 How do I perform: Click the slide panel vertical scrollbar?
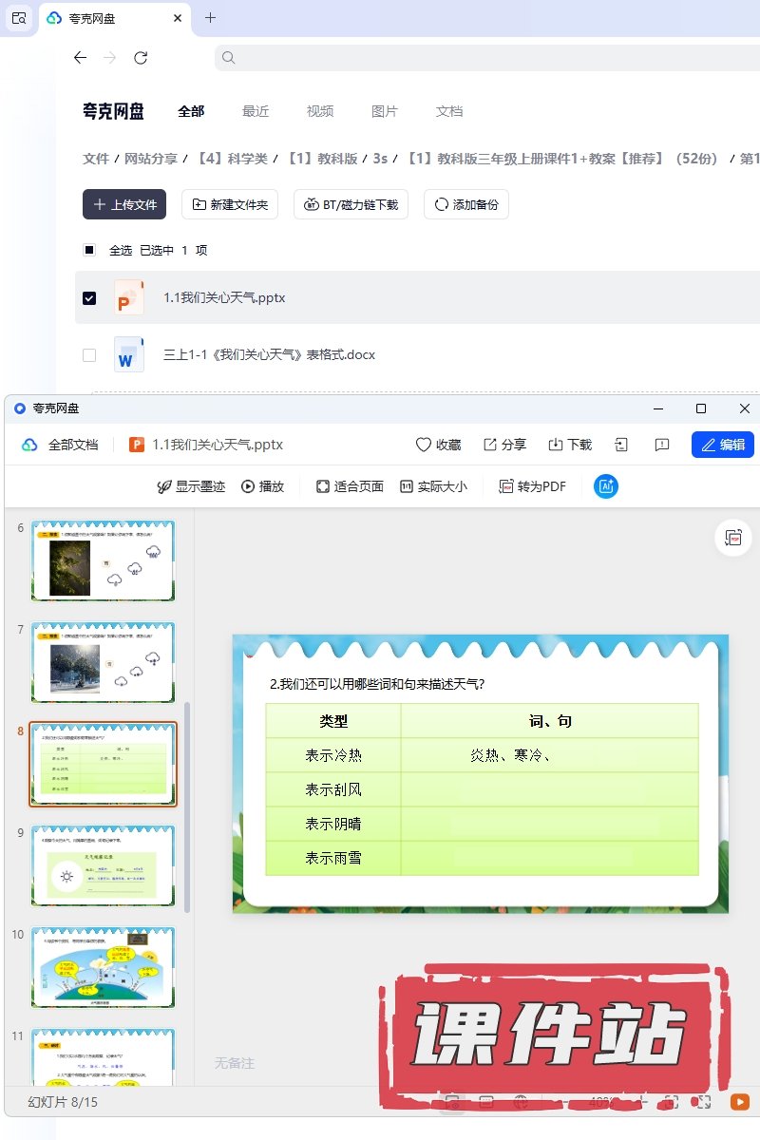pyautogui.click(x=187, y=807)
